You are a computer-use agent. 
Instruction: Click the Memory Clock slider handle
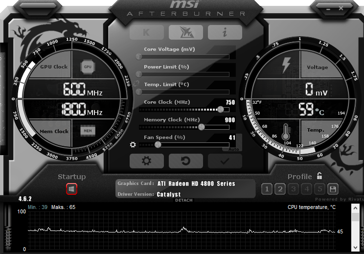202,127
